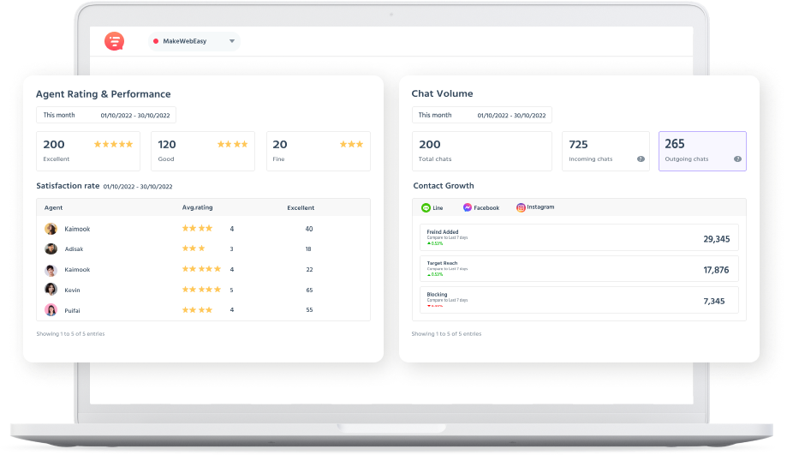787x455 pixels.
Task: Open the MakeWebEasy account dropdown
Action: click(x=194, y=41)
